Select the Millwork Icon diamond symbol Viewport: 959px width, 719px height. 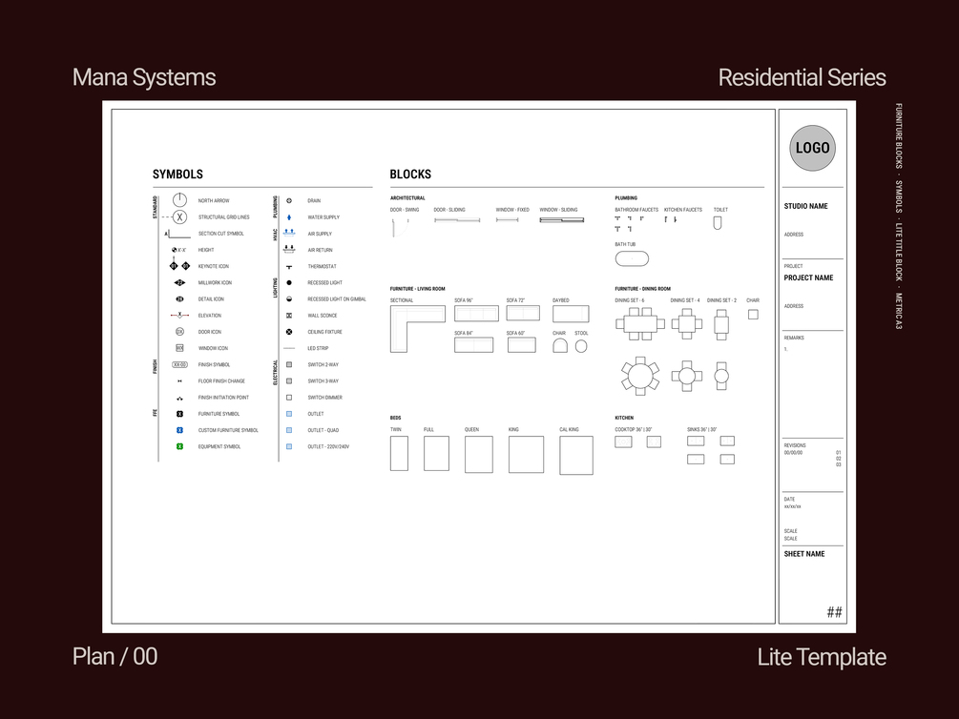click(x=179, y=282)
